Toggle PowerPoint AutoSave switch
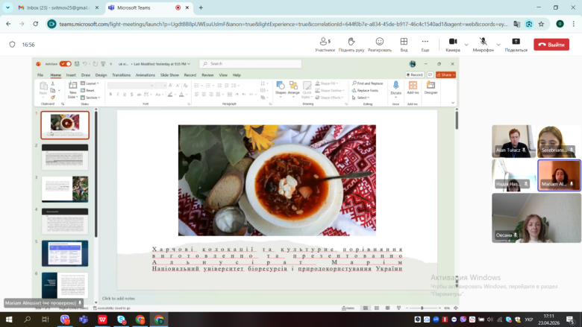This screenshot has width=582, height=327. pyautogui.click(x=66, y=64)
